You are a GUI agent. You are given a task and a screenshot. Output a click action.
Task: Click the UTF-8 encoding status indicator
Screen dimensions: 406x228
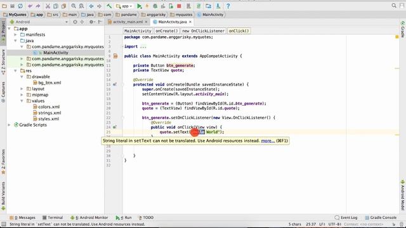334,224
